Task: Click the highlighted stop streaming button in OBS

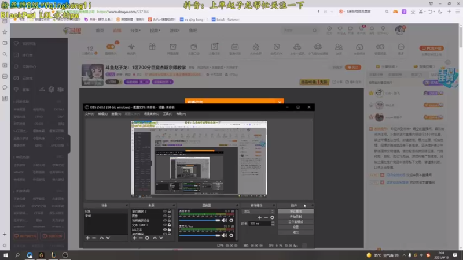Action: [x=296, y=211]
